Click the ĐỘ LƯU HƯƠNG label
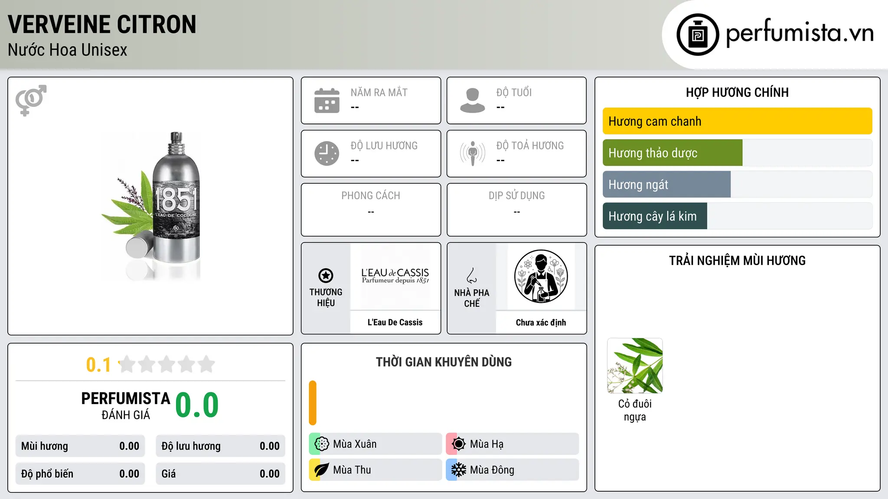This screenshot has width=888, height=499. coord(384,146)
